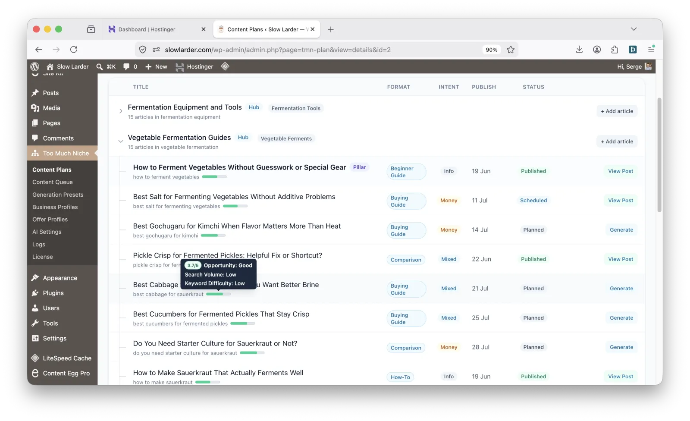The height and width of the screenshot is (421, 690).
Task: Click the 22 Jun publish date
Action: point(481,259)
